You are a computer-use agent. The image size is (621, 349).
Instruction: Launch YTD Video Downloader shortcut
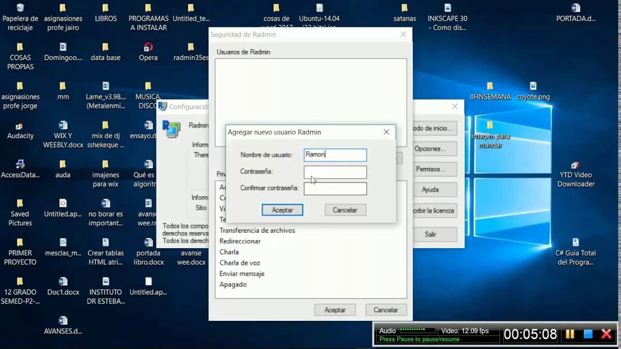point(575,174)
